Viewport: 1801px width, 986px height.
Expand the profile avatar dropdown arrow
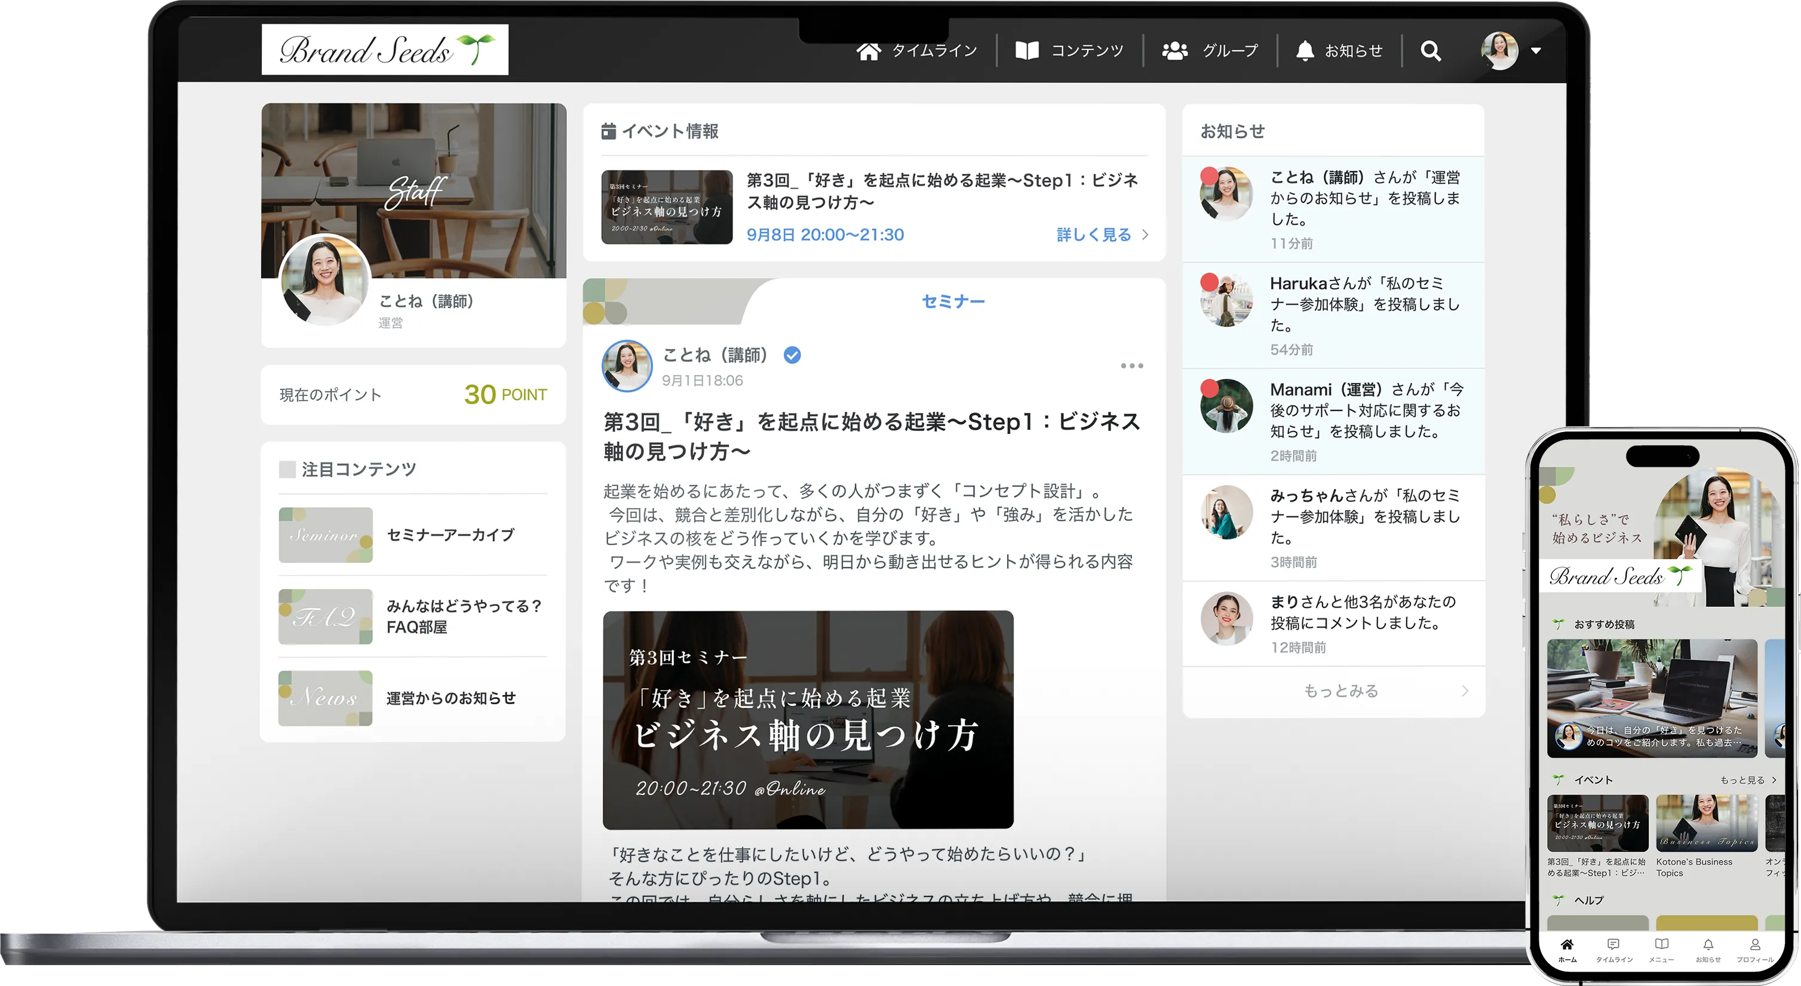(x=1536, y=51)
